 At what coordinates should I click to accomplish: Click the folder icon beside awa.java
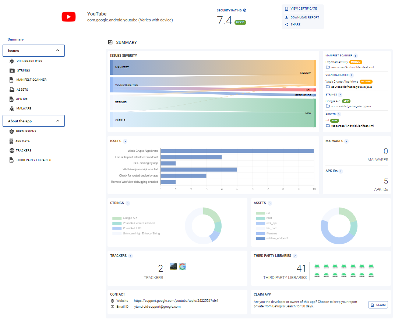click(328, 87)
